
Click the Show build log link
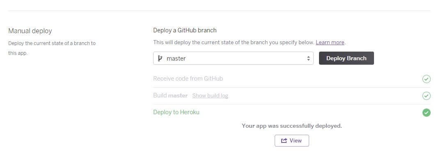click(x=210, y=96)
